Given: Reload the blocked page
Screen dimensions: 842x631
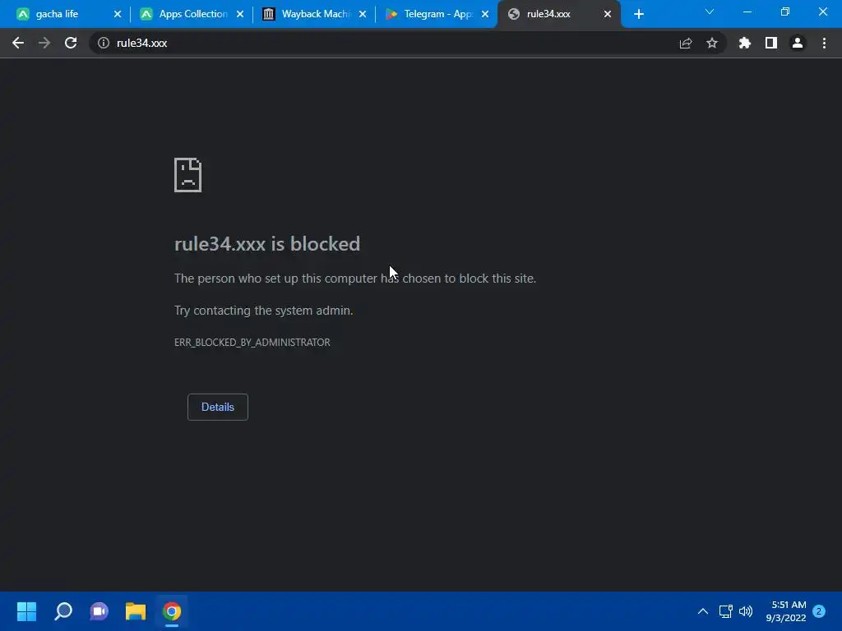Looking at the screenshot, I should 71,43.
